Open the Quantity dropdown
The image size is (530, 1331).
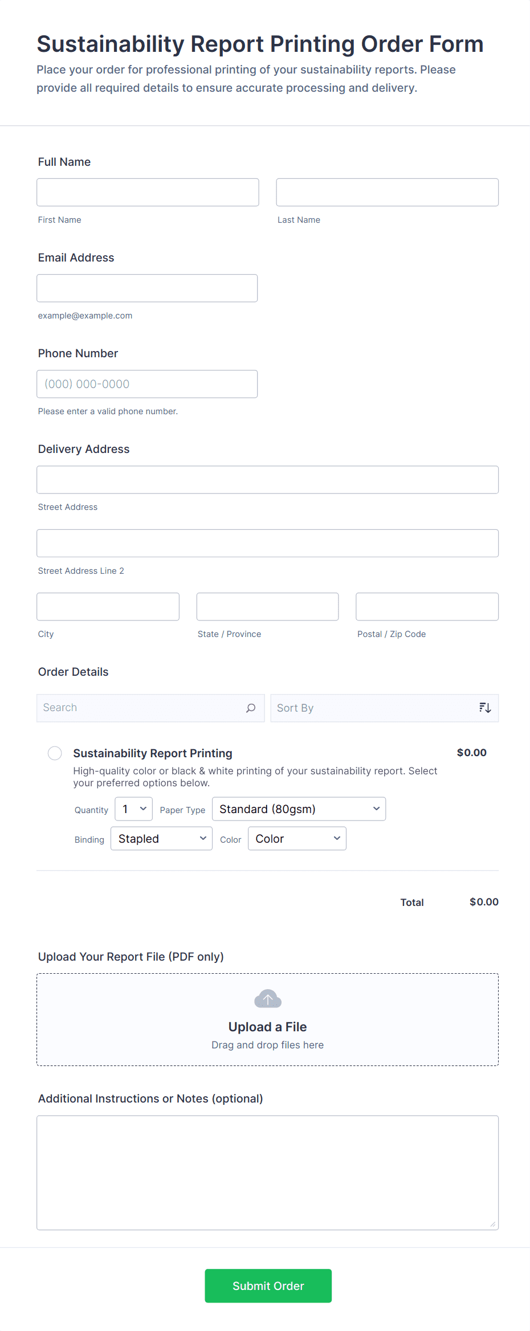(133, 809)
